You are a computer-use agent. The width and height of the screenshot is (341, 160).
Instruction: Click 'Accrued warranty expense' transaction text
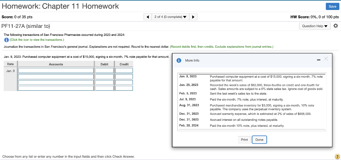(260, 114)
